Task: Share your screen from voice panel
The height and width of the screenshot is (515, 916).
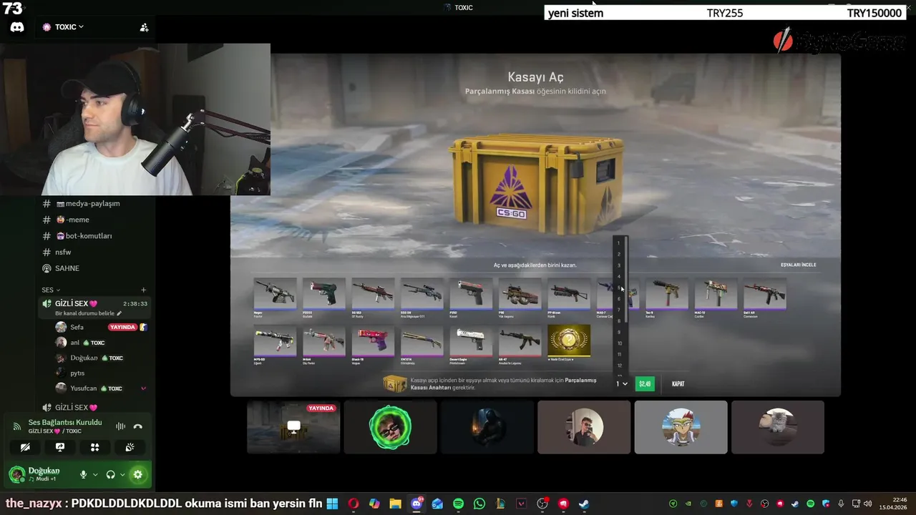Action: 60,447
